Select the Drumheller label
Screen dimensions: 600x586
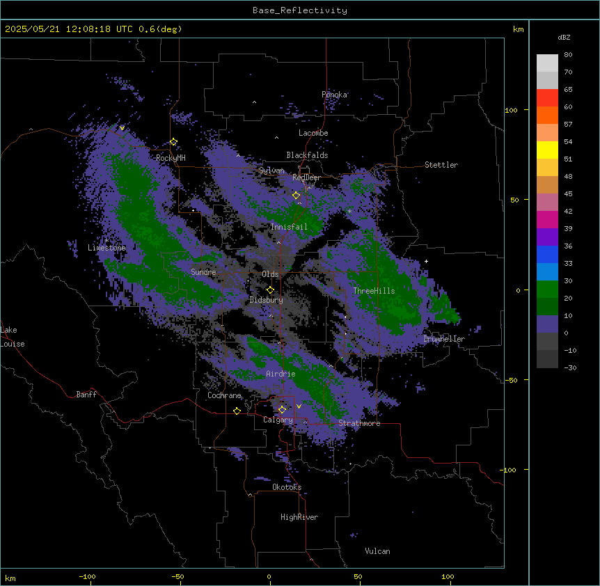pos(444,339)
